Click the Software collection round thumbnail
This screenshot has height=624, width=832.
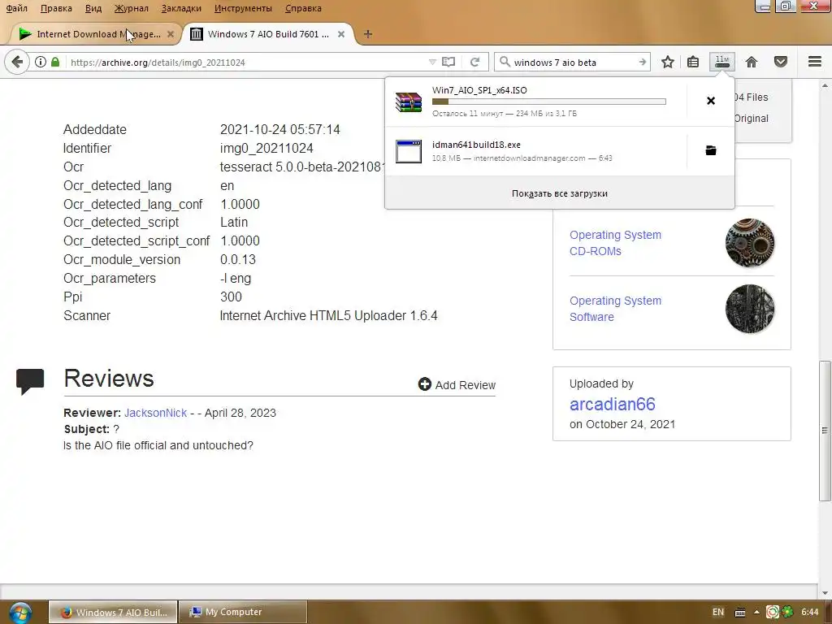click(x=750, y=309)
